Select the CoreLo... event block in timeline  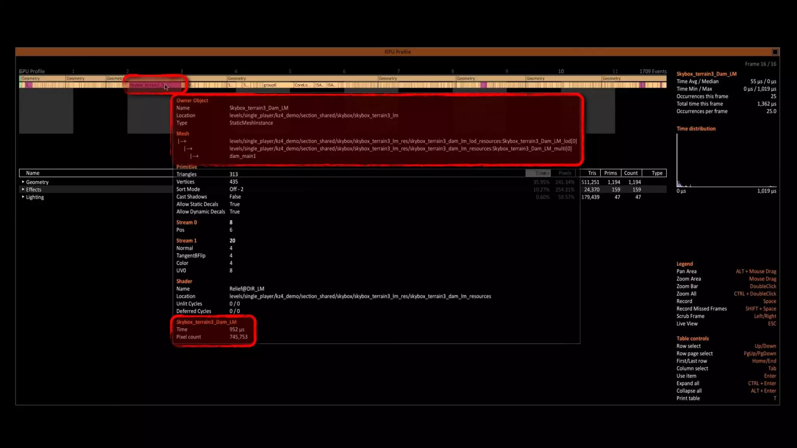pos(302,85)
